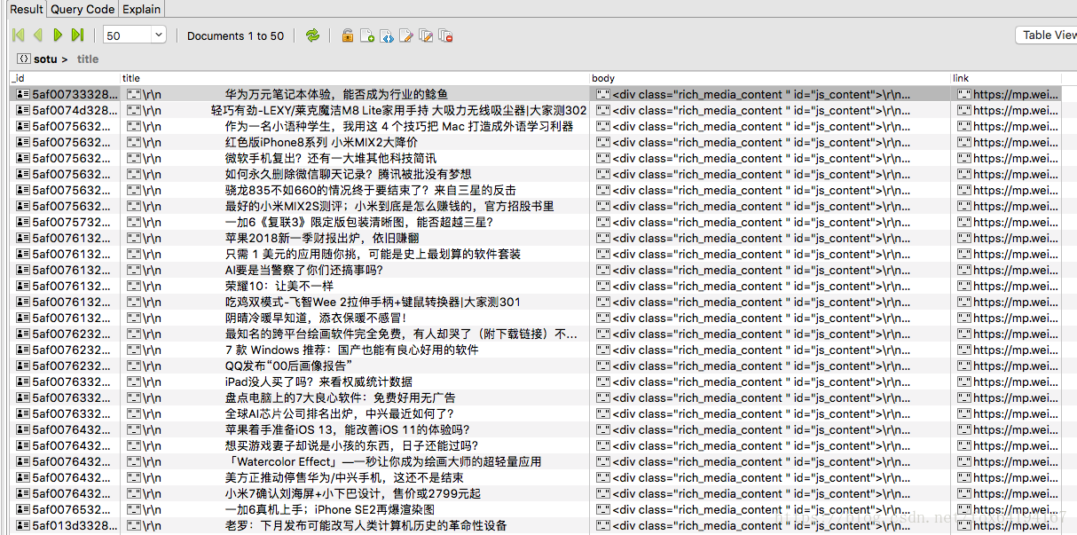Click string type icon beside 华为万元笔记本体验 title
The width and height of the screenshot is (1077, 535).
[x=134, y=94]
